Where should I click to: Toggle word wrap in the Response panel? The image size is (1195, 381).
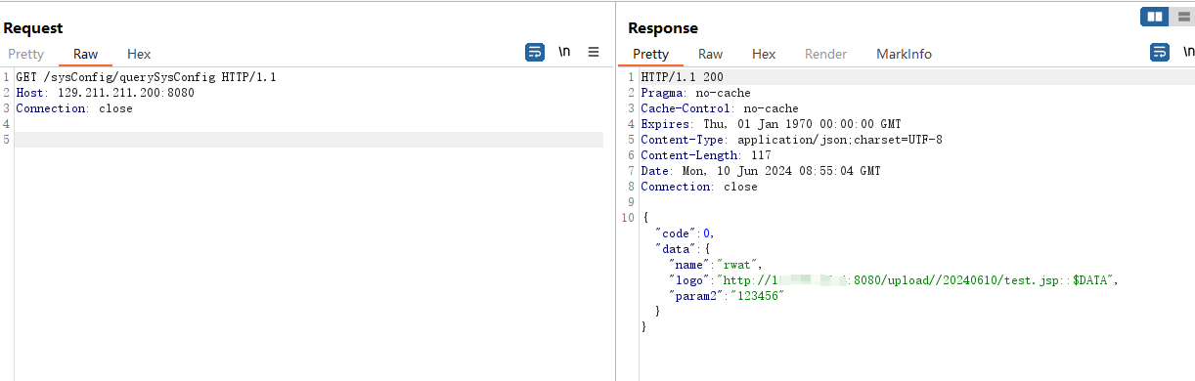[1160, 53]
